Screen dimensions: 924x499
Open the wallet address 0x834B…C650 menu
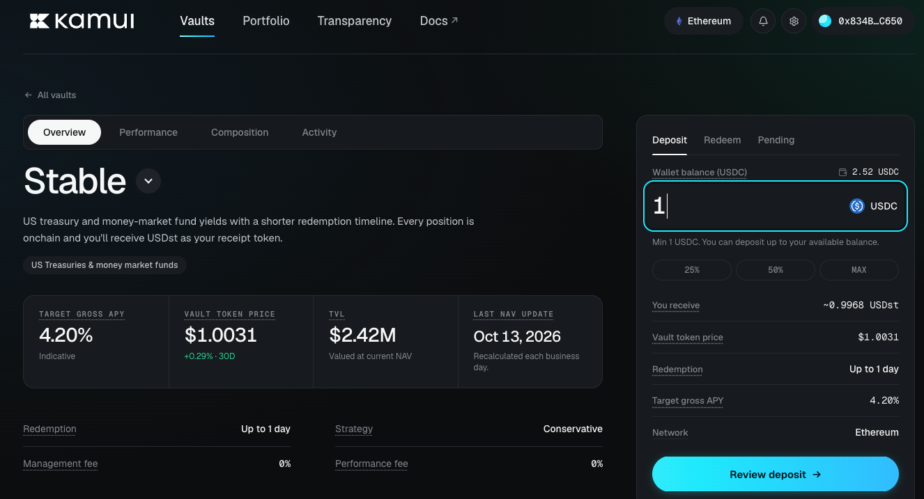863,21
